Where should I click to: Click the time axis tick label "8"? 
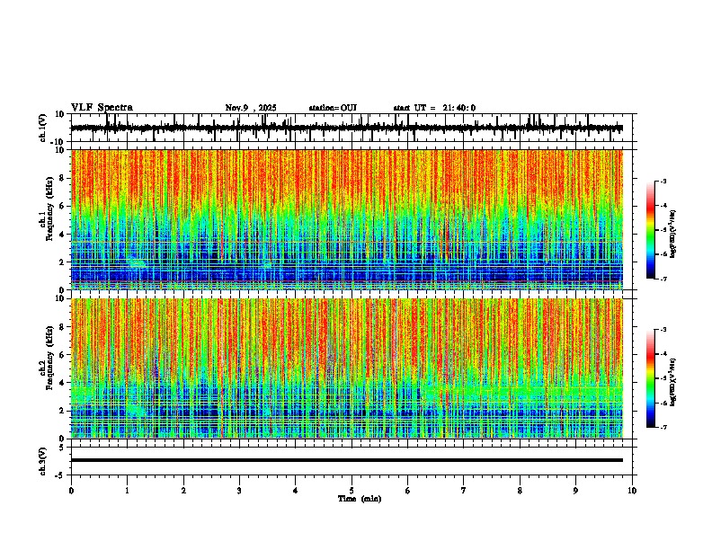tap(520, 491)
